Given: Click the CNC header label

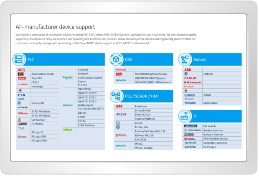Looking at the screenshot, I should click(x=129, y=60).
